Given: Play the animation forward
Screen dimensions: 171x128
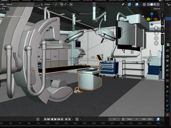Looking at the screenshot, I should 55,119.
